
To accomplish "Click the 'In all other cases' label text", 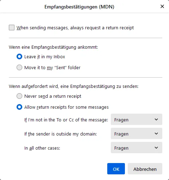I will point(42,148).
